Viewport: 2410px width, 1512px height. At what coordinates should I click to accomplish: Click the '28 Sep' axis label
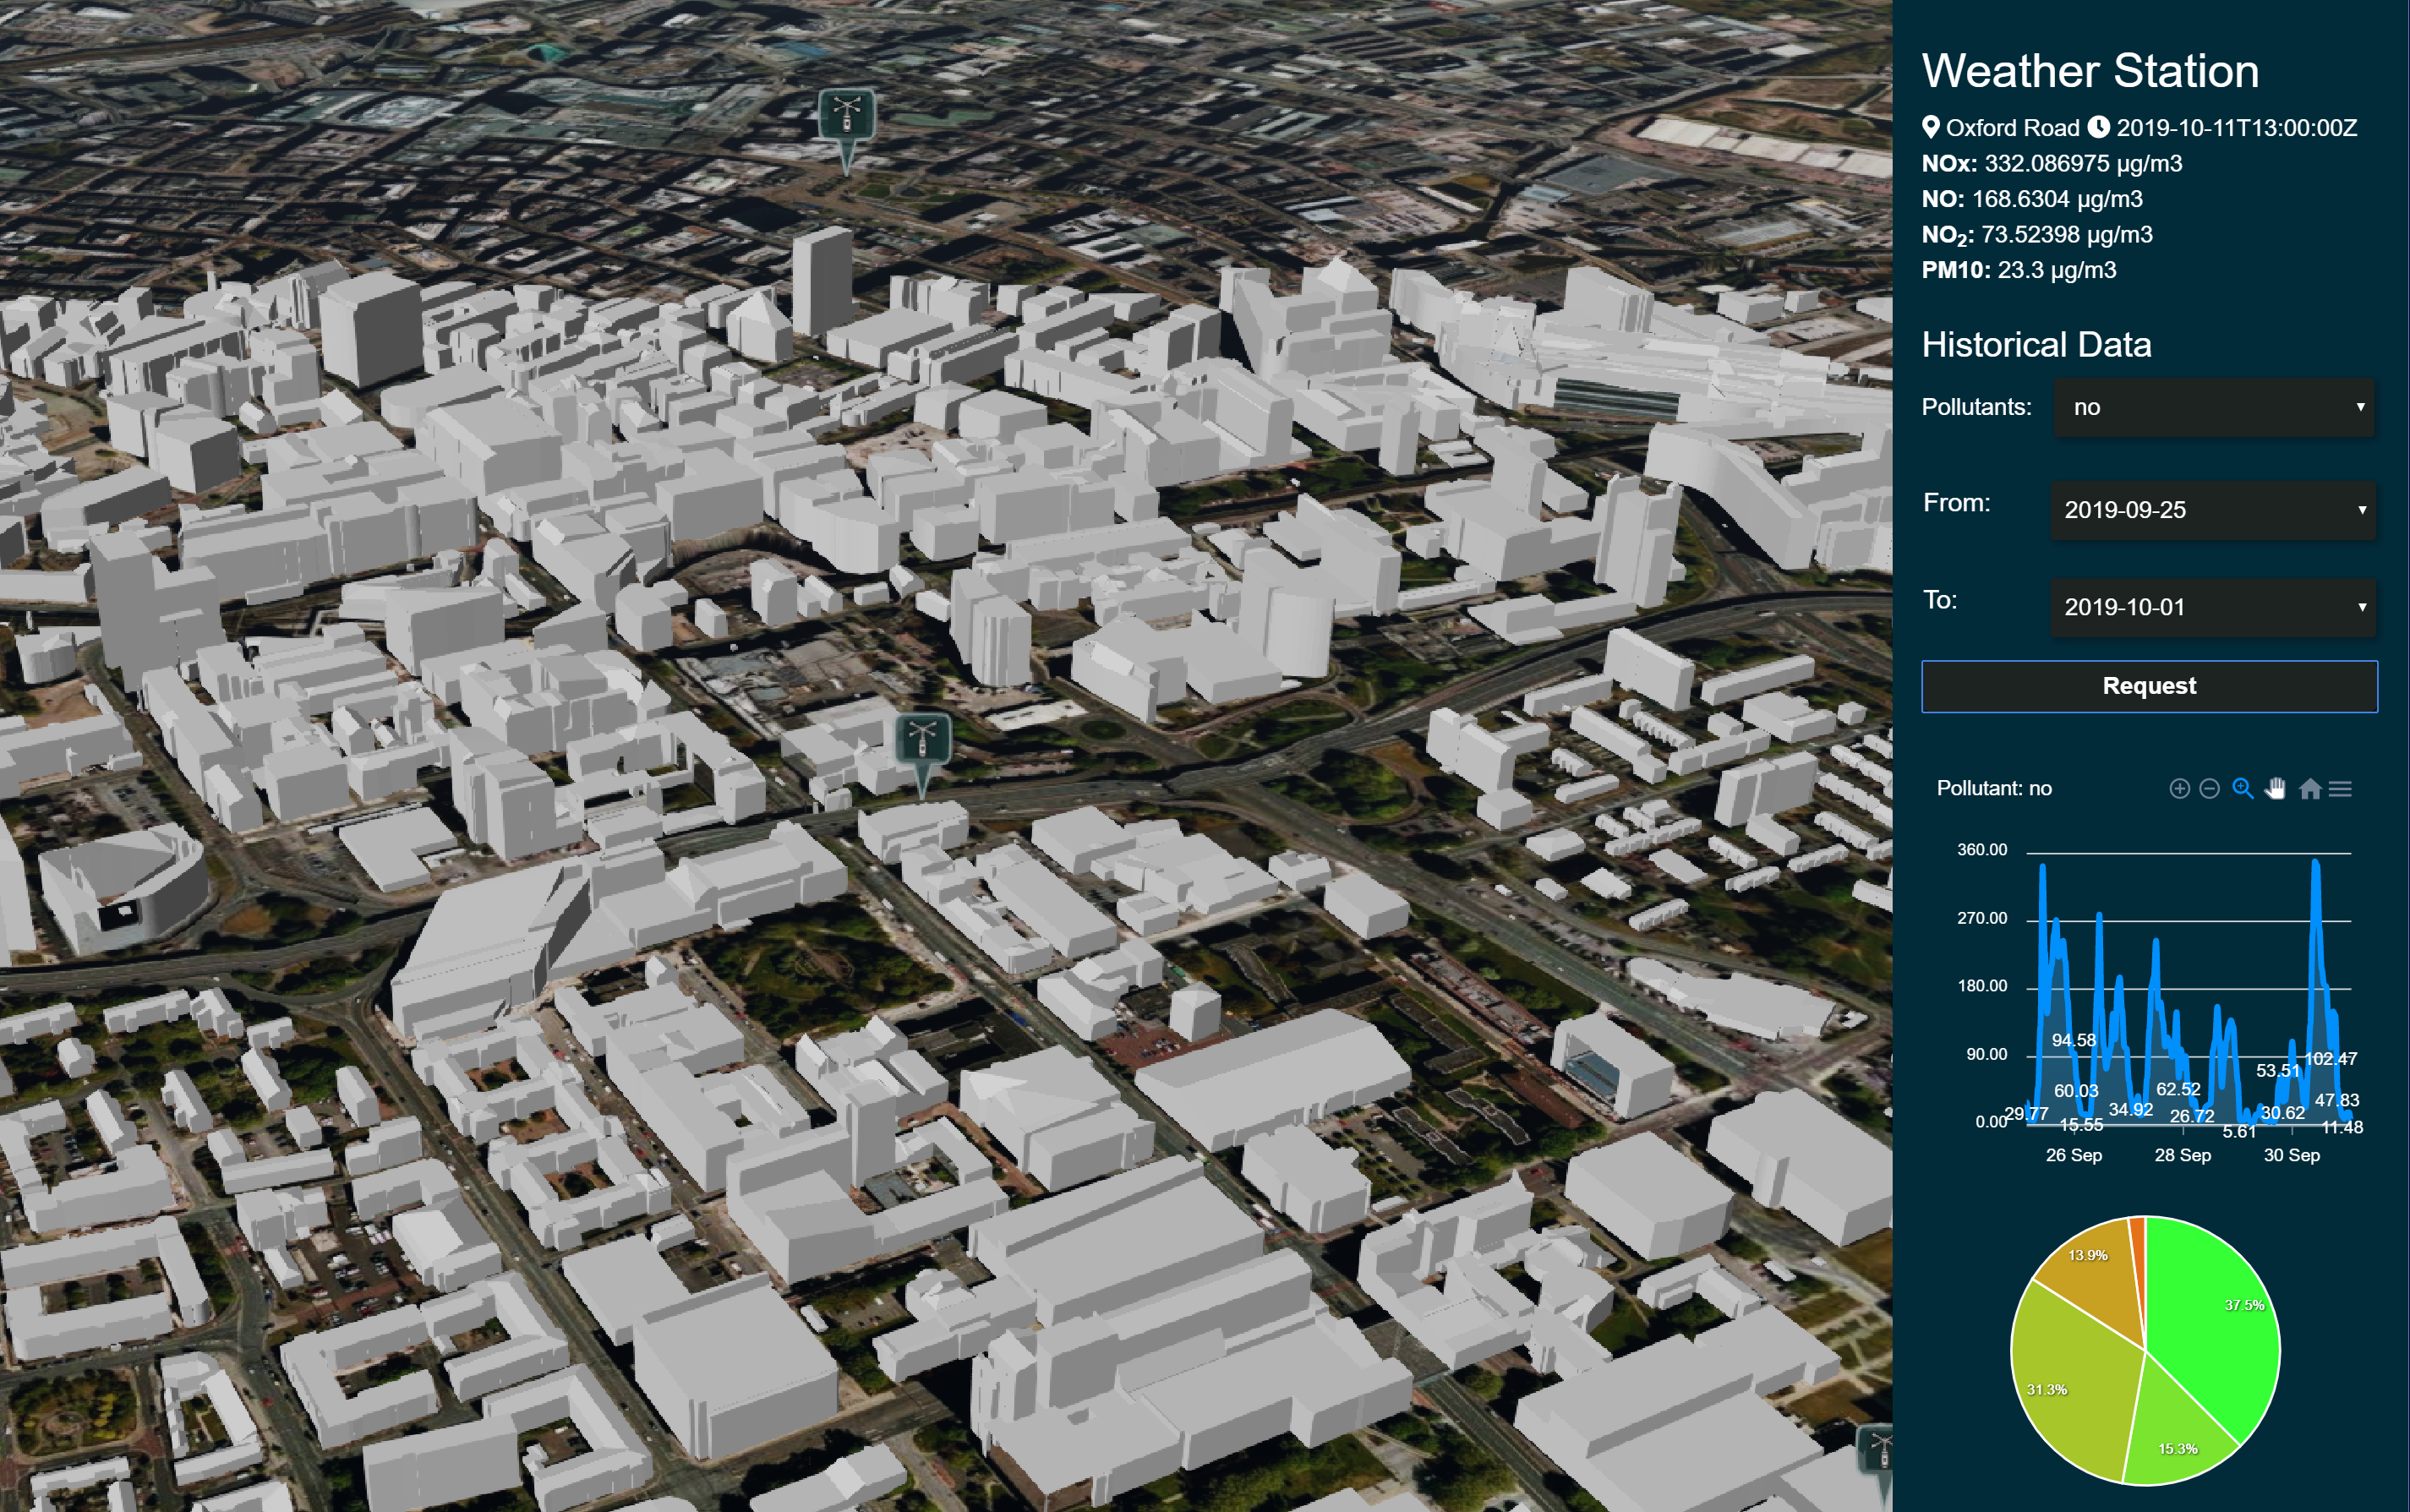2182,1155
